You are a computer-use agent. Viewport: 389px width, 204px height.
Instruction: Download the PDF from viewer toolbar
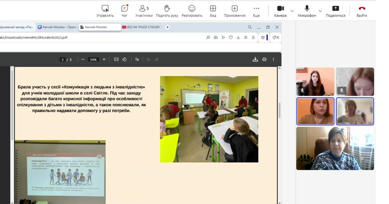pyautogui.click(x=255, y=59)
